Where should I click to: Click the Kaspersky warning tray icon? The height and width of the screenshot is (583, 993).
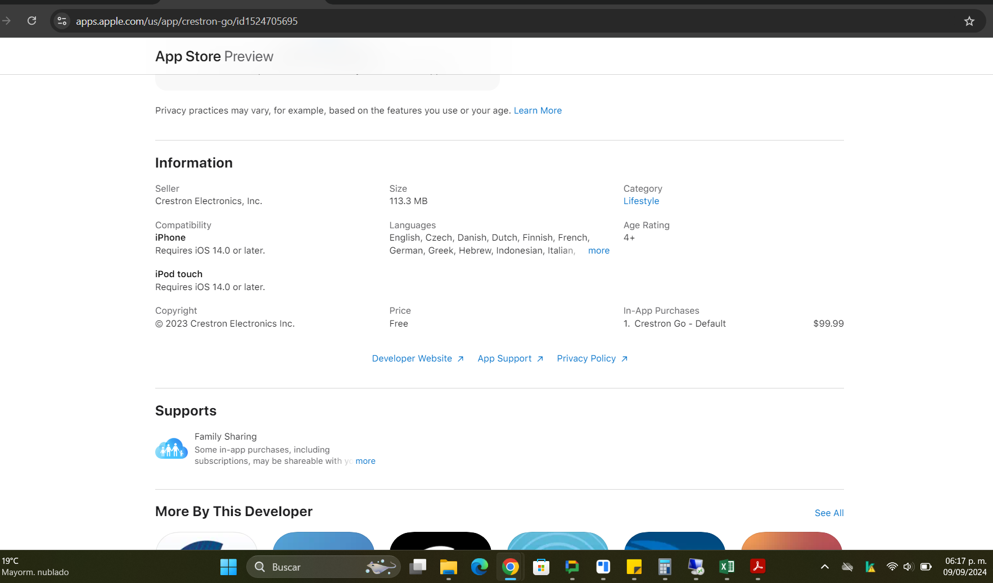click(x=870, y=567)
